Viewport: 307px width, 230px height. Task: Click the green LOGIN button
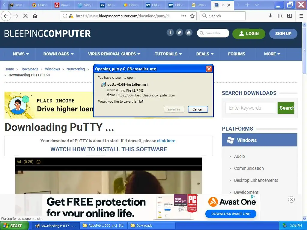(x=249, y=34)
